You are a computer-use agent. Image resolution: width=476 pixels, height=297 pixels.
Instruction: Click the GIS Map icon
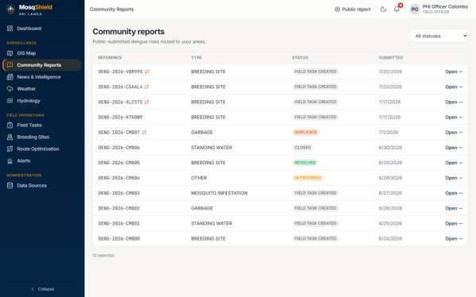[10, 53]
